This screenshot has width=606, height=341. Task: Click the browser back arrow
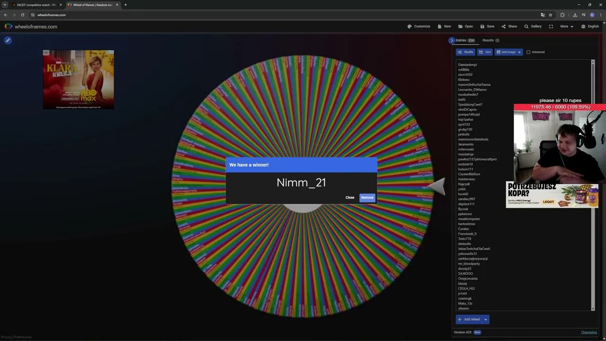[5, 15]
